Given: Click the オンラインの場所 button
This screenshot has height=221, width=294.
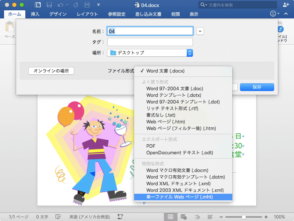Looking at the screenshot, I should coord(51,71).
